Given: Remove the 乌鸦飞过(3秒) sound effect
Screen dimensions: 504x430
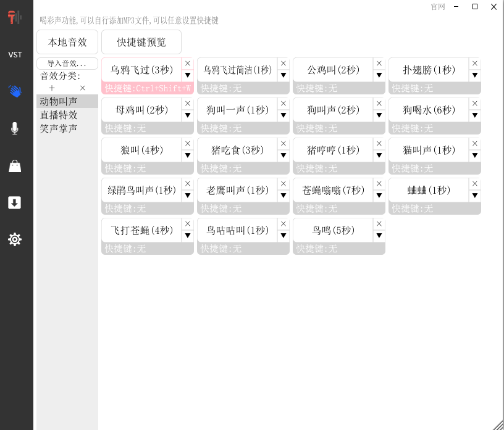Looking at the screenshot, I should [x=188, y=64].
